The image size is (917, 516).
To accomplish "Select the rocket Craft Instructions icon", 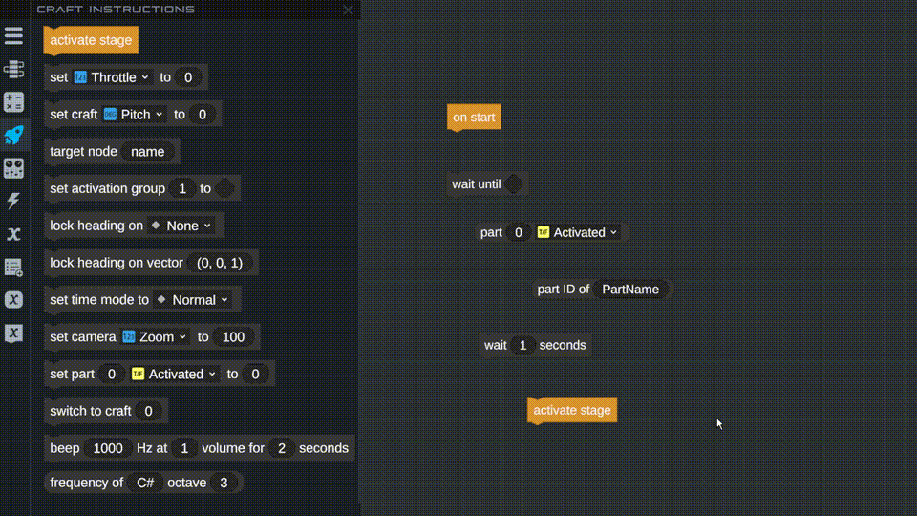I will pos(13,135).
